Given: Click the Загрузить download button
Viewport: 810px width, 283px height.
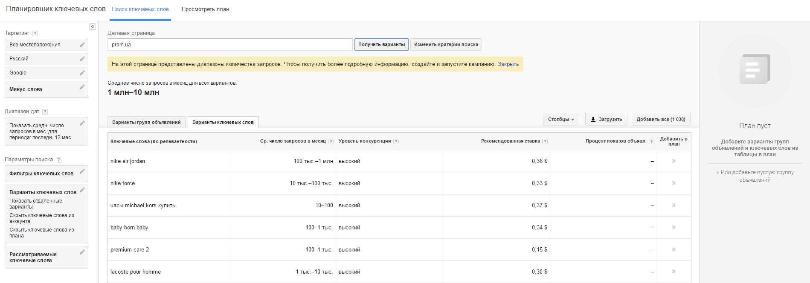Looking at the screenshot, I should pos(606,119).
